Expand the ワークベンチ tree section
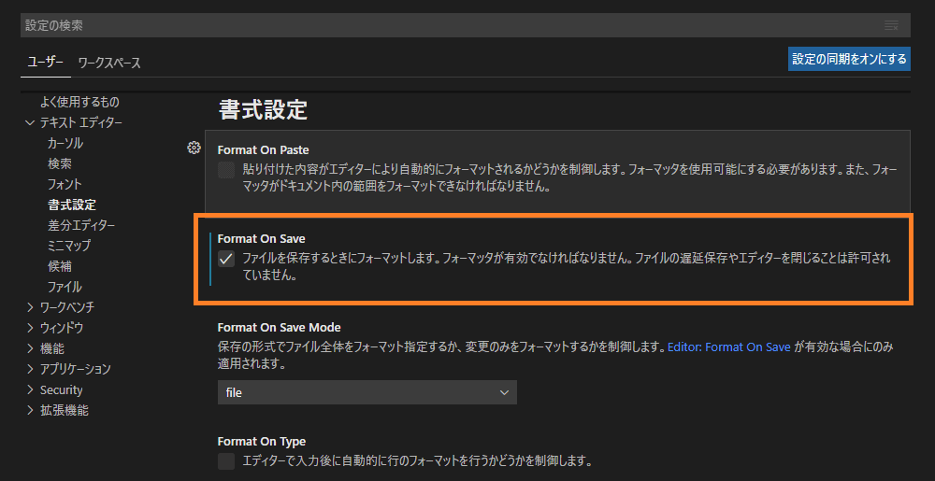Image resolution: width=935 pixels, height=481 pixels. click(x=30, y=307)
